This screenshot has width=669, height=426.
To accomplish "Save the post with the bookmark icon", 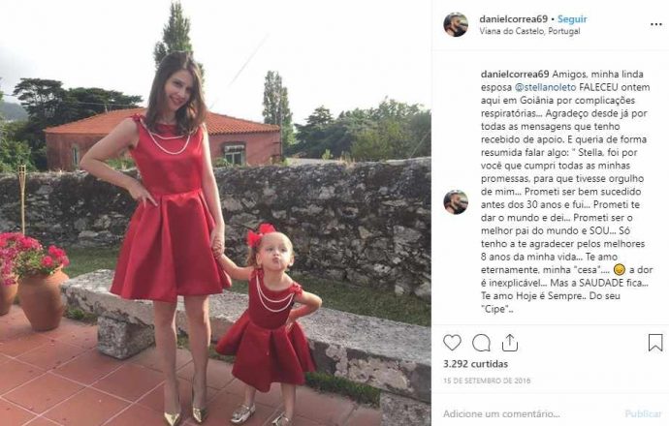I will 655,343.
